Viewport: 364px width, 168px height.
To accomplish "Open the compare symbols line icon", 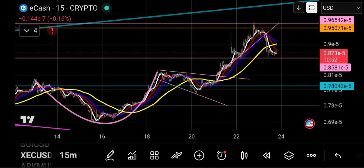I will pyautogui.click(x=177, y=156).
